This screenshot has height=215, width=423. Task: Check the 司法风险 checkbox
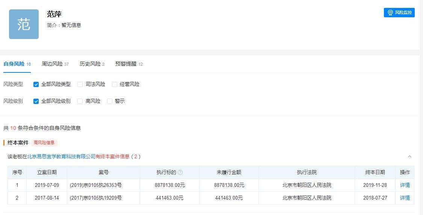click(80, 84)
